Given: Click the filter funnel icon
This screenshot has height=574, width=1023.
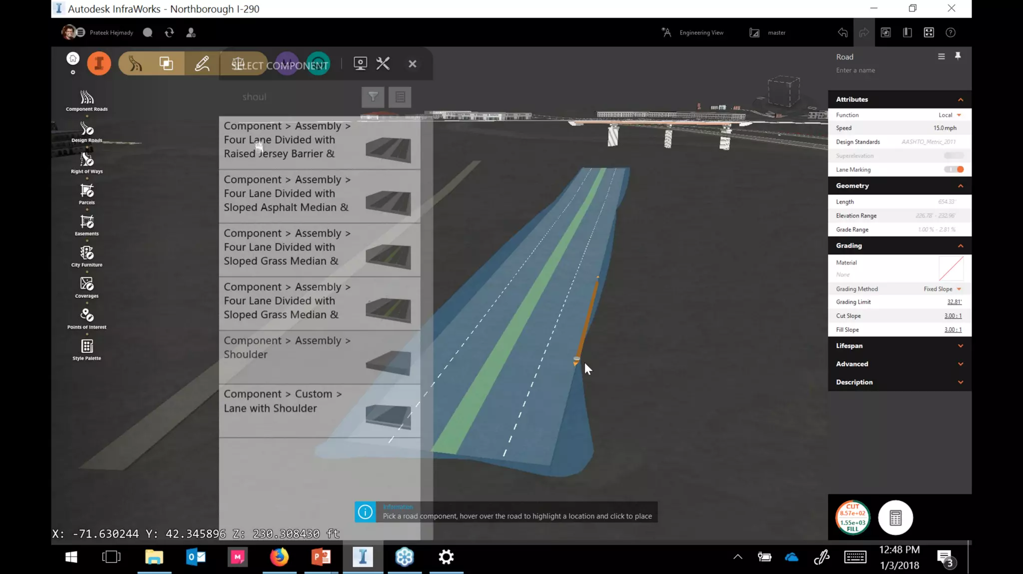Looking at the screenshot, I should [x=373, y=97].
